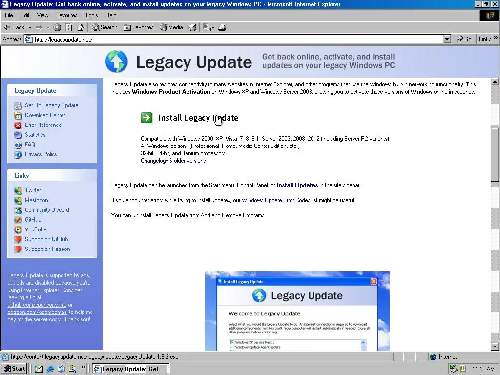Image resolution: width=500 pixels, height=375 pixels.
Task: Click the History icon in toolbar
Action: coord(192,27)
